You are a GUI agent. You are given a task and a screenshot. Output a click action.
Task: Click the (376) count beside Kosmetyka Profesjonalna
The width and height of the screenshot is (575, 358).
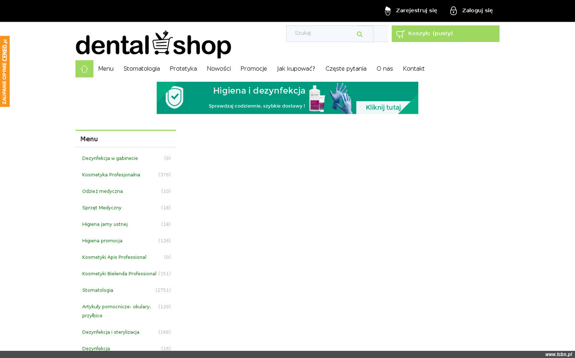[164, 174]
